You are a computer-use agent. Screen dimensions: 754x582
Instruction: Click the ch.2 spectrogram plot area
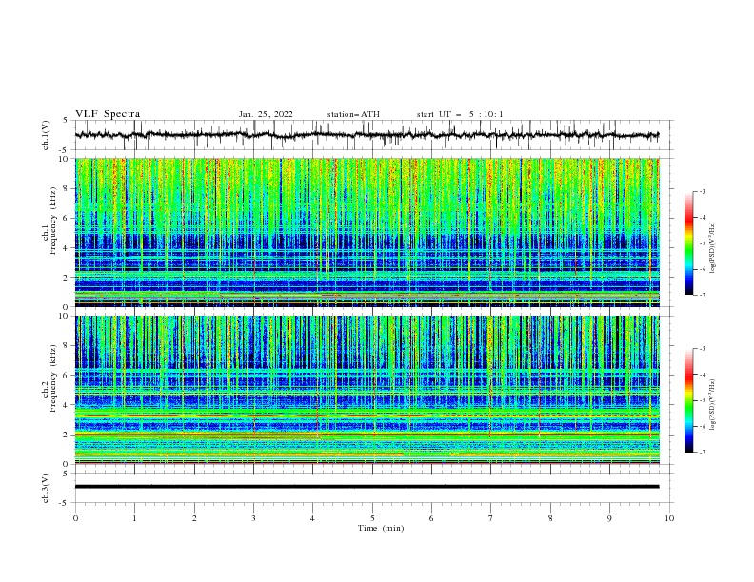tap(367, 390)
